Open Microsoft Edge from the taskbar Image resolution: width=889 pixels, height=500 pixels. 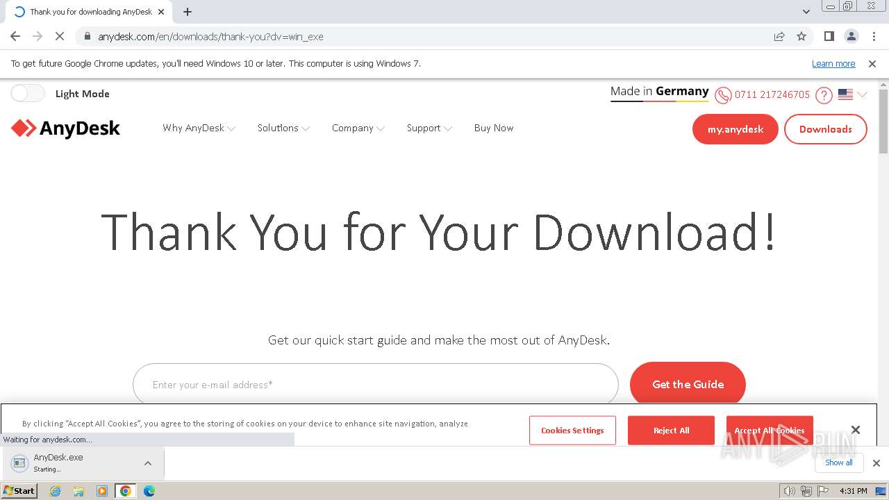(x=149, y=491)
